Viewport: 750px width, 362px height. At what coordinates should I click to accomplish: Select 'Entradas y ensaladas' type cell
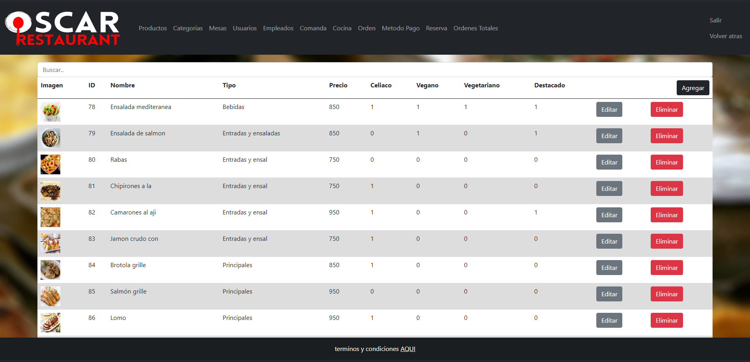point(251,133)
